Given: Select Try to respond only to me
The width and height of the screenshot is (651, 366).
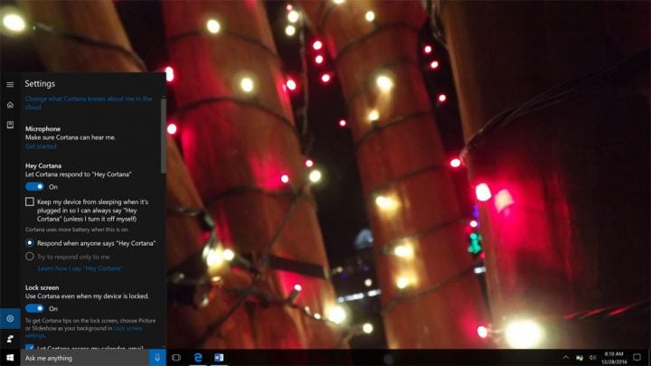Looking at the screenshot, I should point(30,257).
